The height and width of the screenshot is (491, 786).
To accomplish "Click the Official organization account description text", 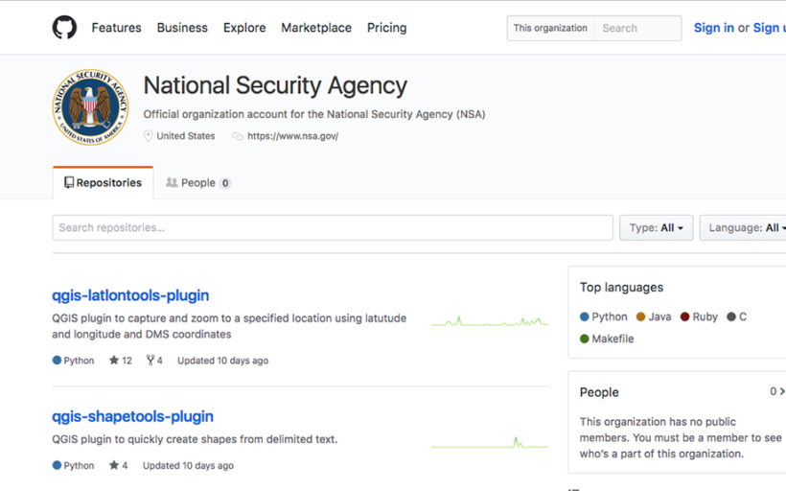I will click(x=314, y=114).
